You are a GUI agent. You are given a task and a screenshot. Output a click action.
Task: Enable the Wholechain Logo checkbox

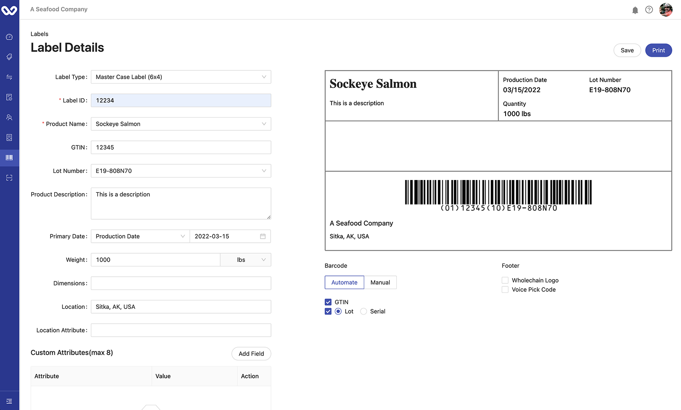[x=505, y=281]
